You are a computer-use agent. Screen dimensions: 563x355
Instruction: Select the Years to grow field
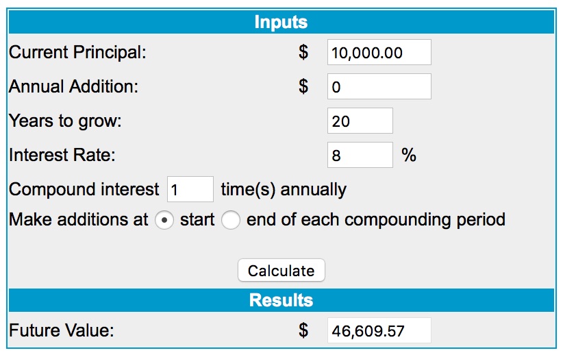[360, 121]
